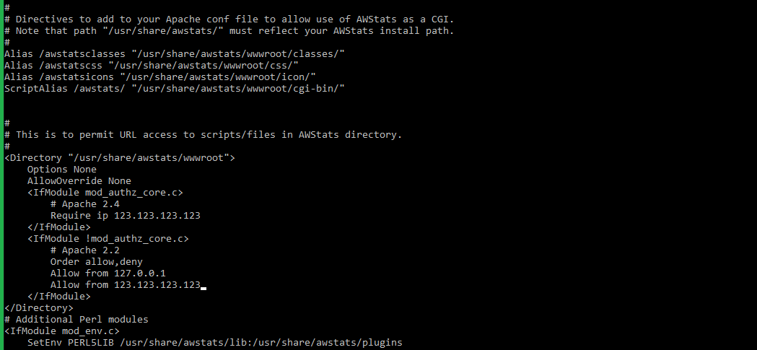Click the "Options None" directive
Image resolution: width=757 pixels, height=350 pixels.
coord(62,170)
